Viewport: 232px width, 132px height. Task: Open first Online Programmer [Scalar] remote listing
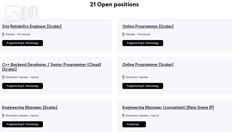(x=148, y=26)
